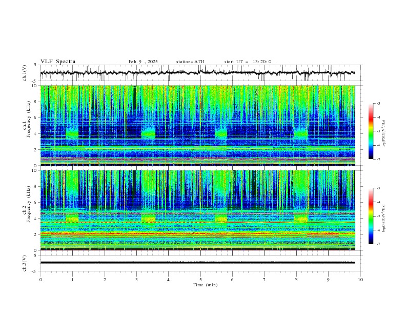Viewport: 406px width, 314px height.
Task: Click the ch.1 4 kHz burst near minute 1
Action: 72,133
